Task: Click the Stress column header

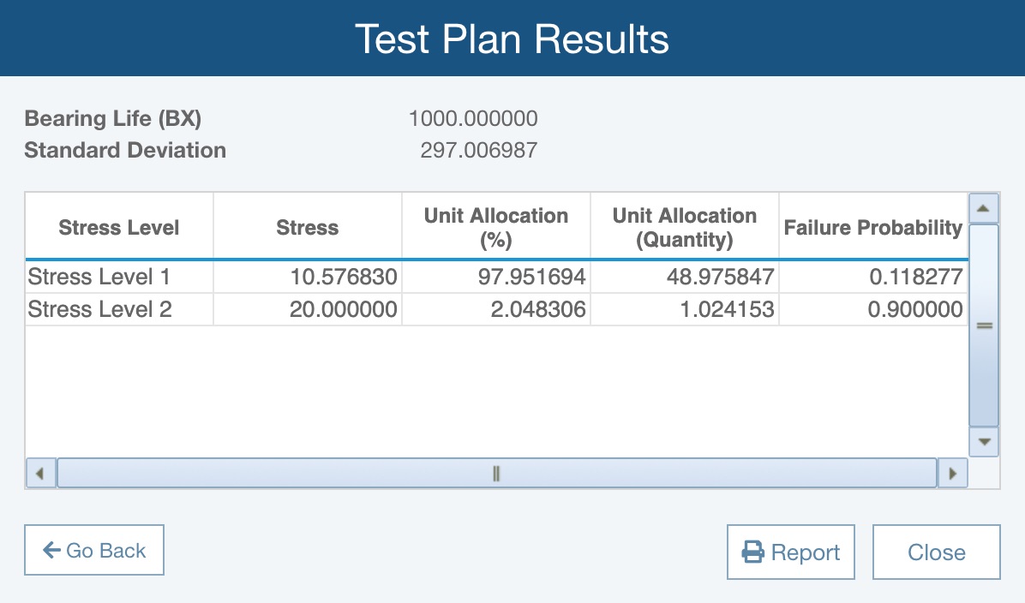Action: click(308, 228)
